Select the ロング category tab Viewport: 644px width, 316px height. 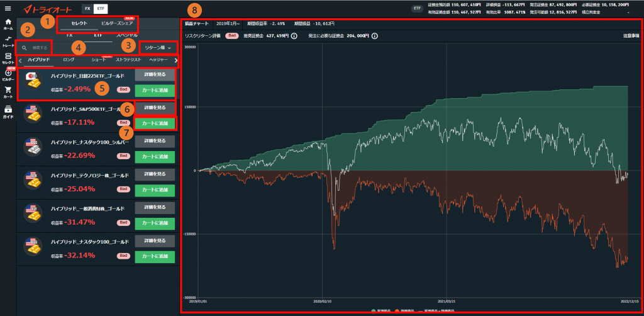(x=69, y=60)
